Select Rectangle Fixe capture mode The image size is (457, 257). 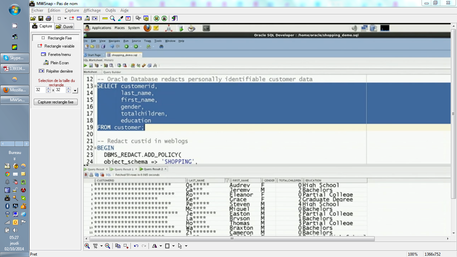(x=56, y=38)
